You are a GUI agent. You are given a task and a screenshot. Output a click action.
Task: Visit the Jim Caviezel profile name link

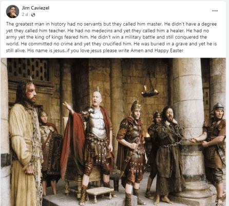click(x=35, y=8)
